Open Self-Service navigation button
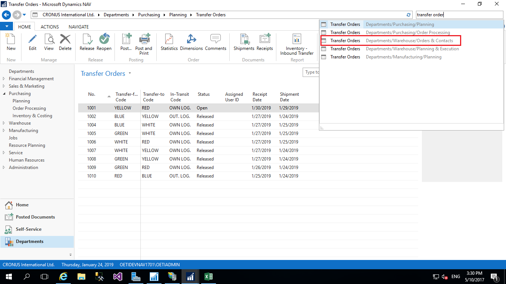The height and width of the screenshot is (284, 506). click(37, 229)
